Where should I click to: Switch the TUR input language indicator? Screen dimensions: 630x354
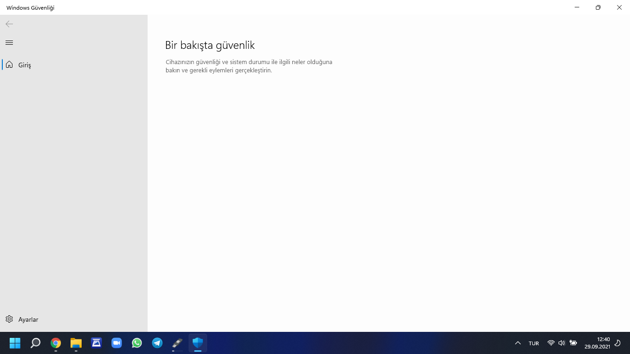point(534,343)
